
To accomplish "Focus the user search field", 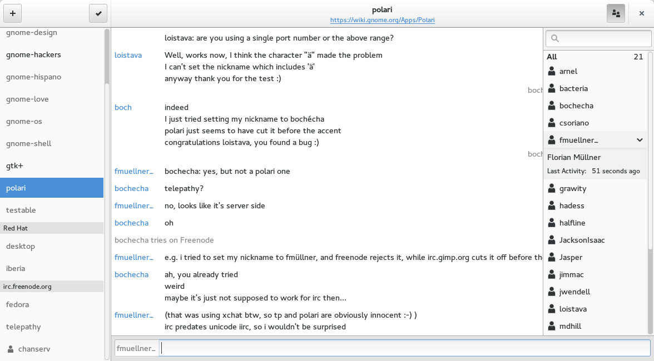I will pyautogui.click(x=598, y=38).
